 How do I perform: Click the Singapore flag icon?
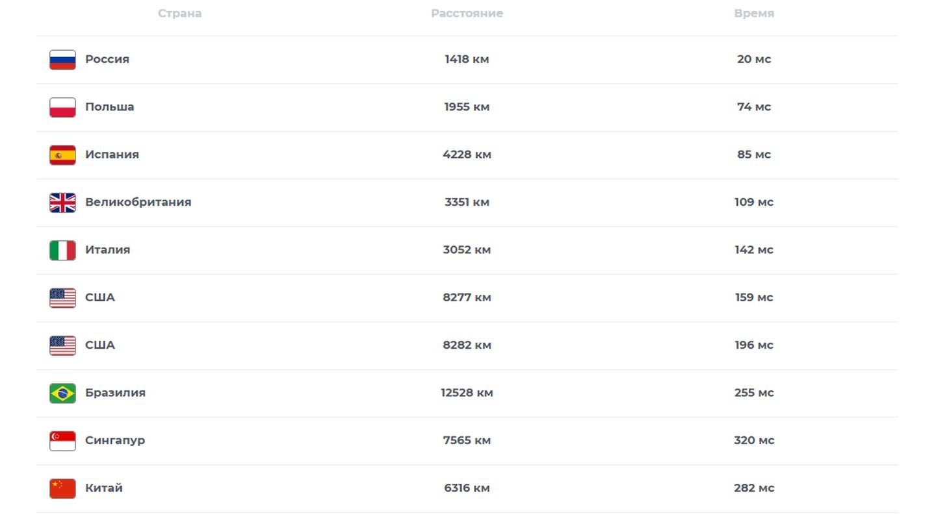[62, 441]
